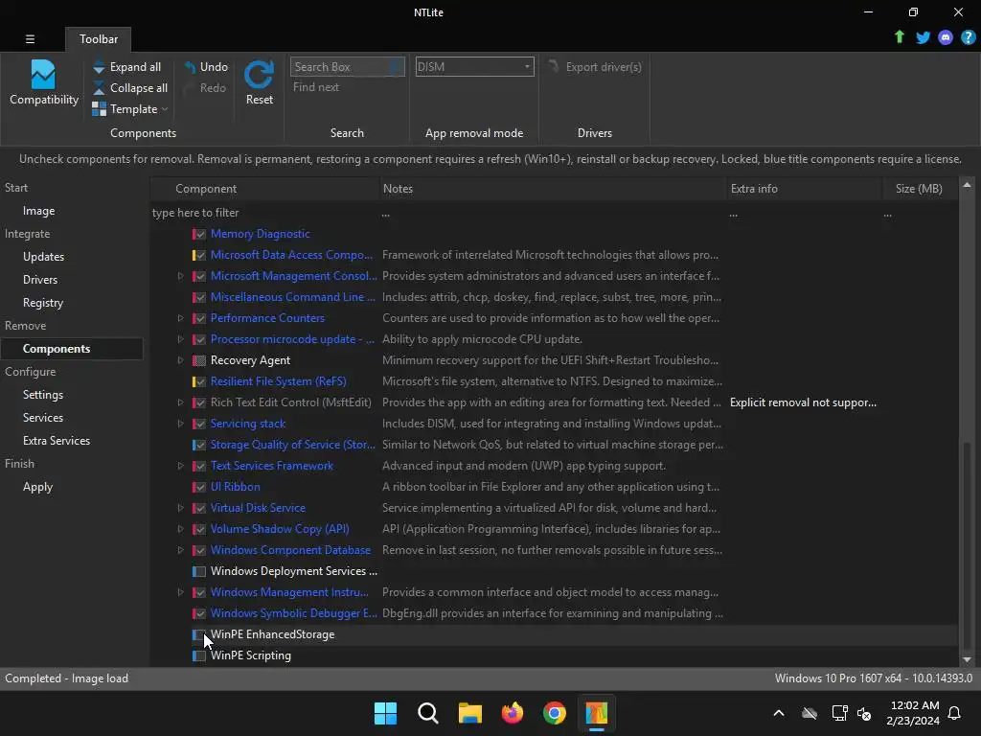Open the hamburger menu

pyautogui.click(x=30, y=38)
